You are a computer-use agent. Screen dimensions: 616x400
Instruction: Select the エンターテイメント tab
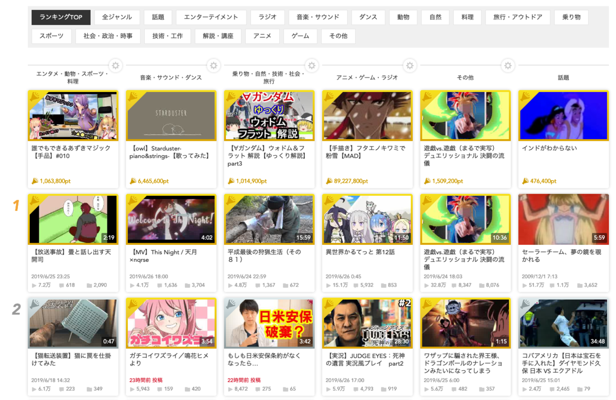(211, 17)
